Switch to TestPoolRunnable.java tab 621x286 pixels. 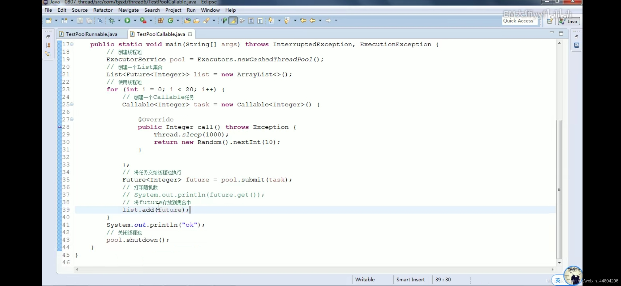[91, 34]
